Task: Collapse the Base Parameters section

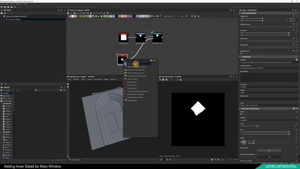Action: click(x=240, y=13)
